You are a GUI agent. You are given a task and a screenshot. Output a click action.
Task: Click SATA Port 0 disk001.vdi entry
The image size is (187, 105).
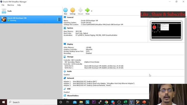tap(104, 66)
